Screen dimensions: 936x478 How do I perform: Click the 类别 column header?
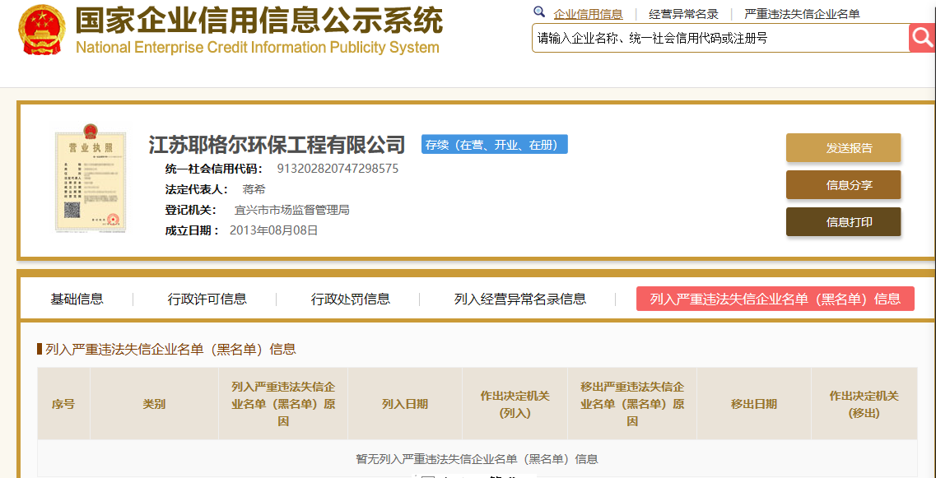click(154, 404)
